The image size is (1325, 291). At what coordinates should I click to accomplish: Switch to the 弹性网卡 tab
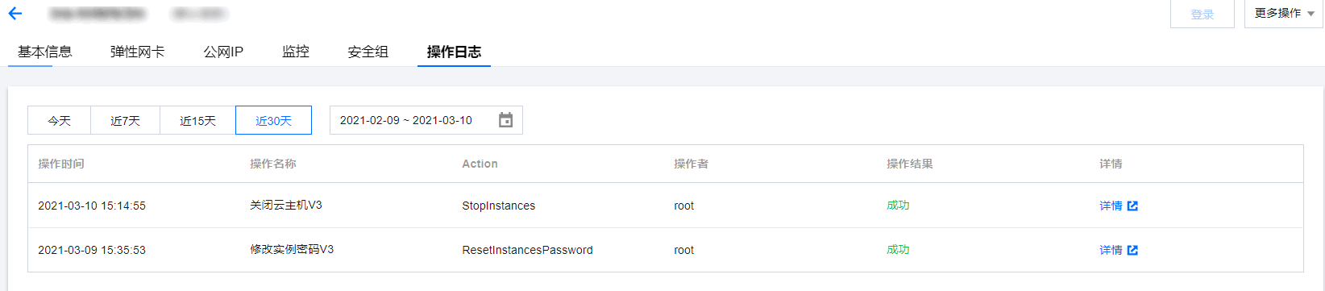click(x=137, y=52)
